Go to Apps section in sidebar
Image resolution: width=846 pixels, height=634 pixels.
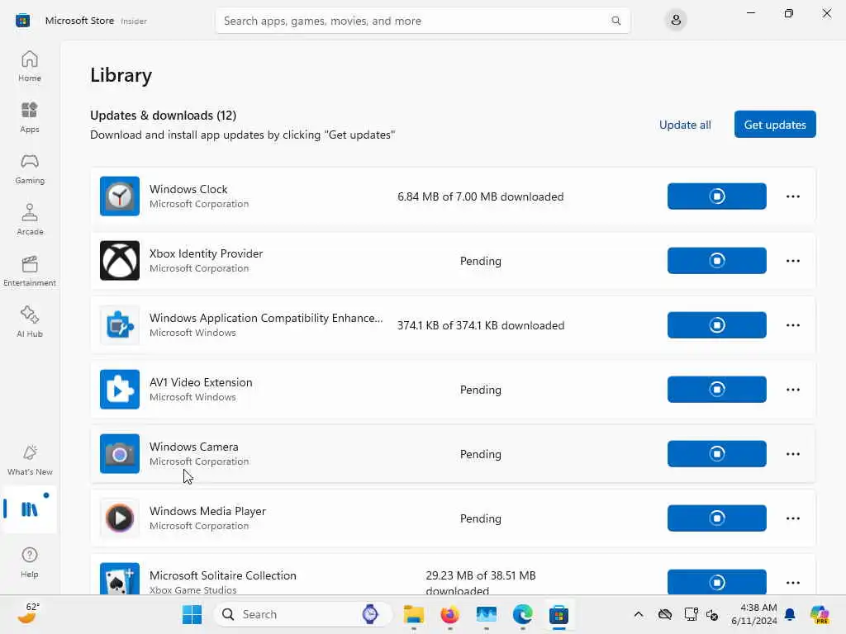(30, 117)
